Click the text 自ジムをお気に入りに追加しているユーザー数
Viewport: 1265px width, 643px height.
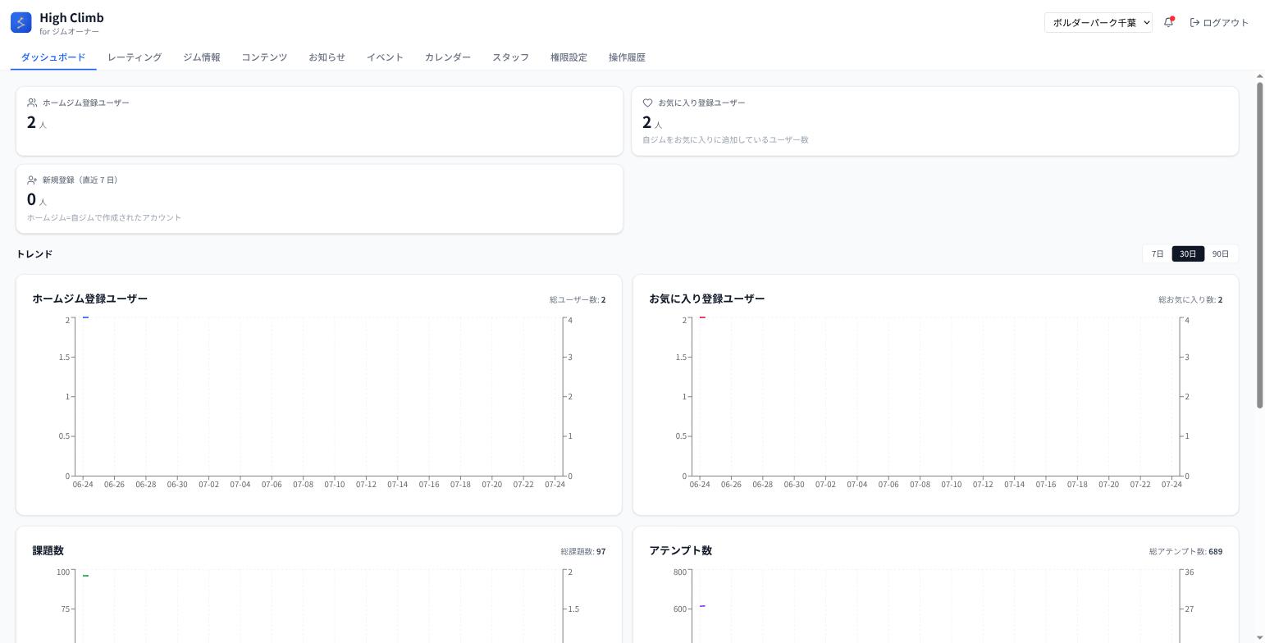click(725, 139)
